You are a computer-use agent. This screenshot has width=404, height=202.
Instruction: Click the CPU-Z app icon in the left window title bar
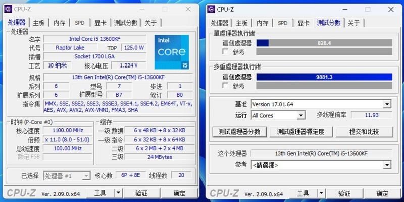[8, 9]
